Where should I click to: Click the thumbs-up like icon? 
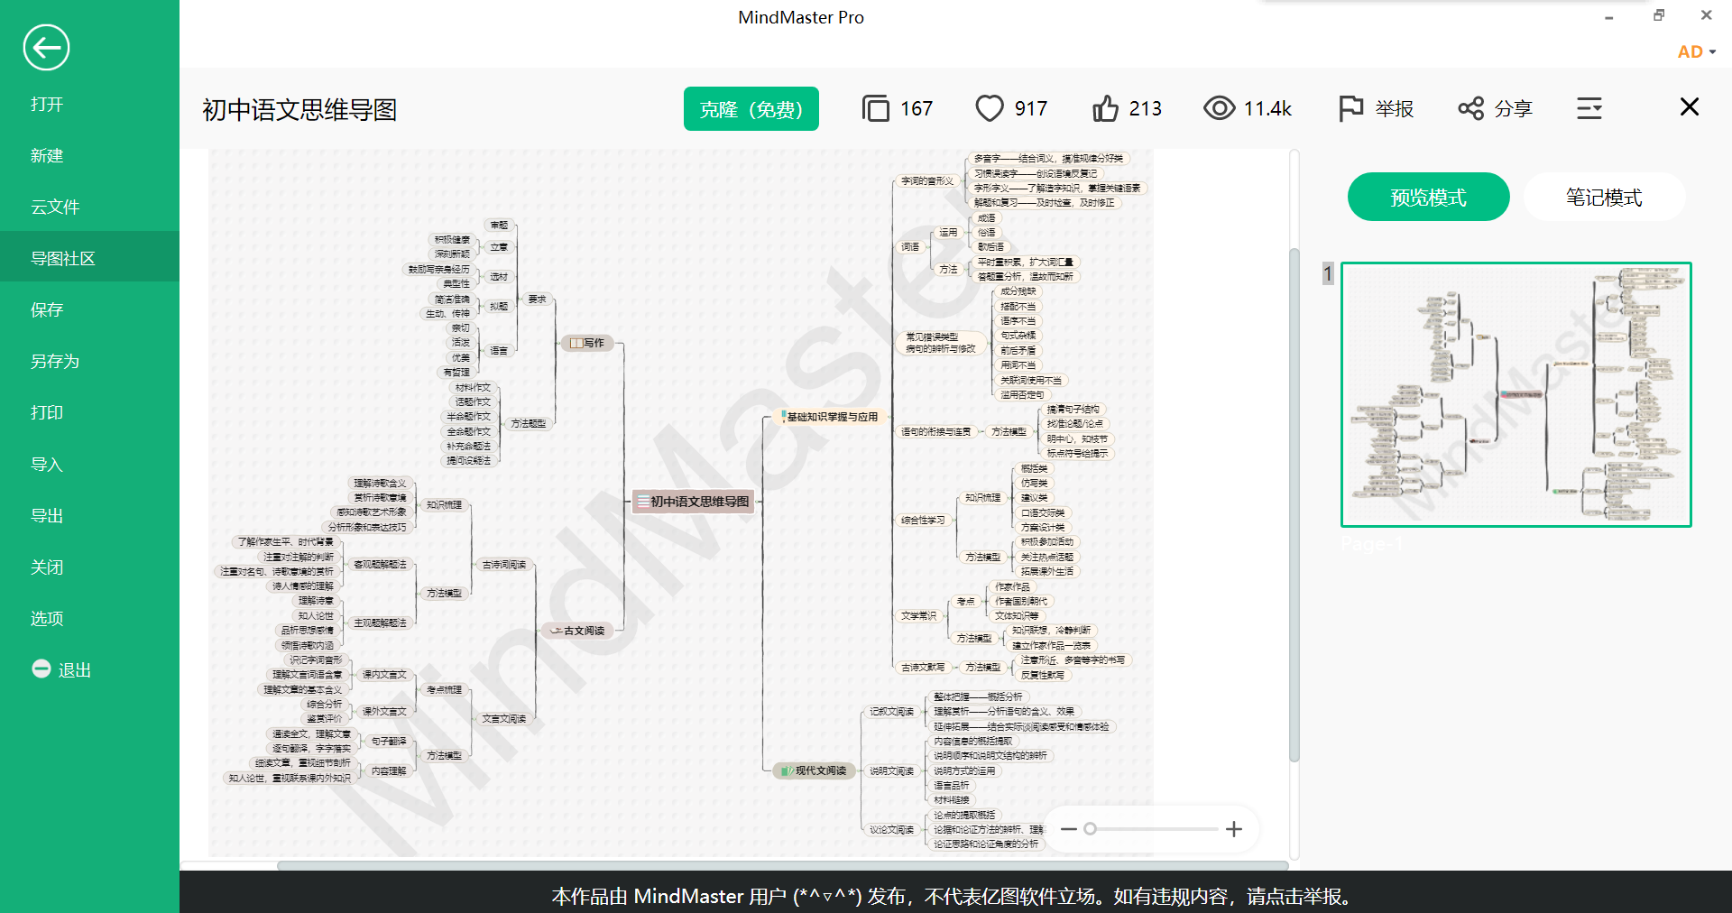1105,109
